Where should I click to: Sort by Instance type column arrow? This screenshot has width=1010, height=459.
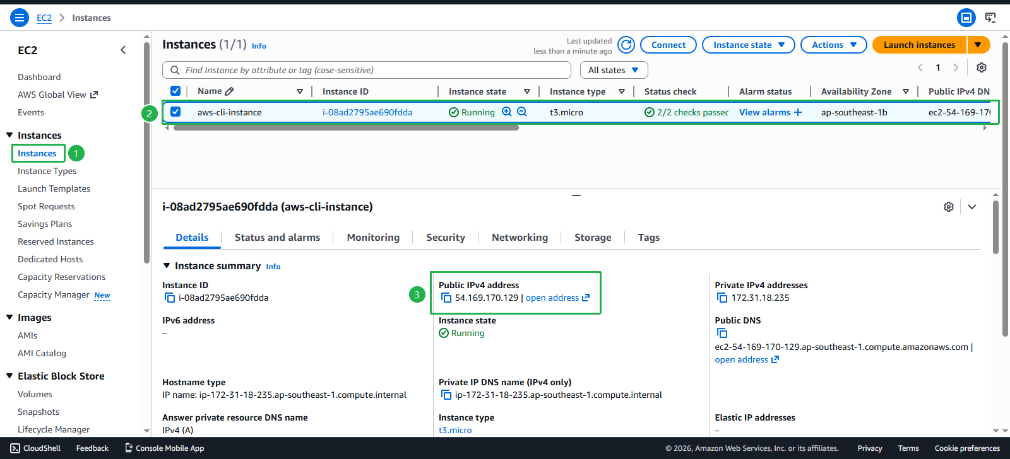pos(622,91)
